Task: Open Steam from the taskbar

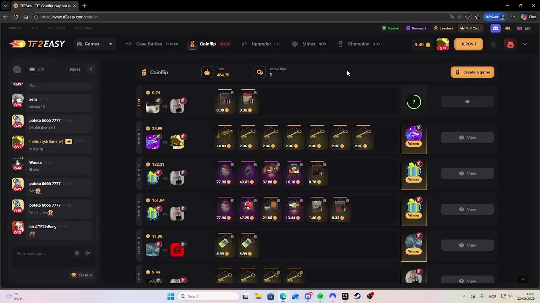Action: [x=357, y=296]
